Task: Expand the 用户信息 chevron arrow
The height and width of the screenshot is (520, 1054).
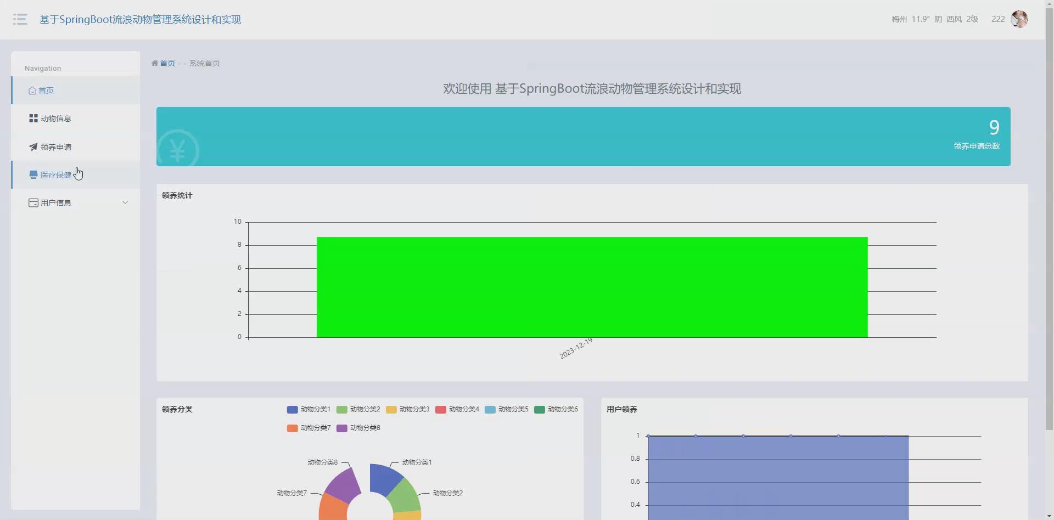Action: [125, 203]
